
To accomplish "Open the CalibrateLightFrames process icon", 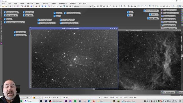I will tap(169, 22).
